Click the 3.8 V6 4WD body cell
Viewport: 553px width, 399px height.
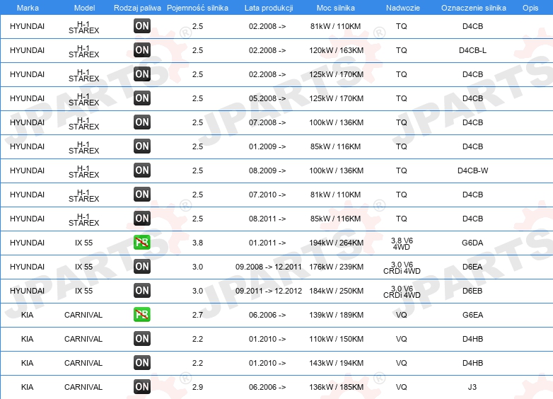[x=402, y=243]
